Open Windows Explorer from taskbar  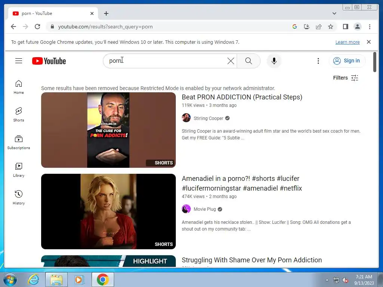[x=56, y=280]
